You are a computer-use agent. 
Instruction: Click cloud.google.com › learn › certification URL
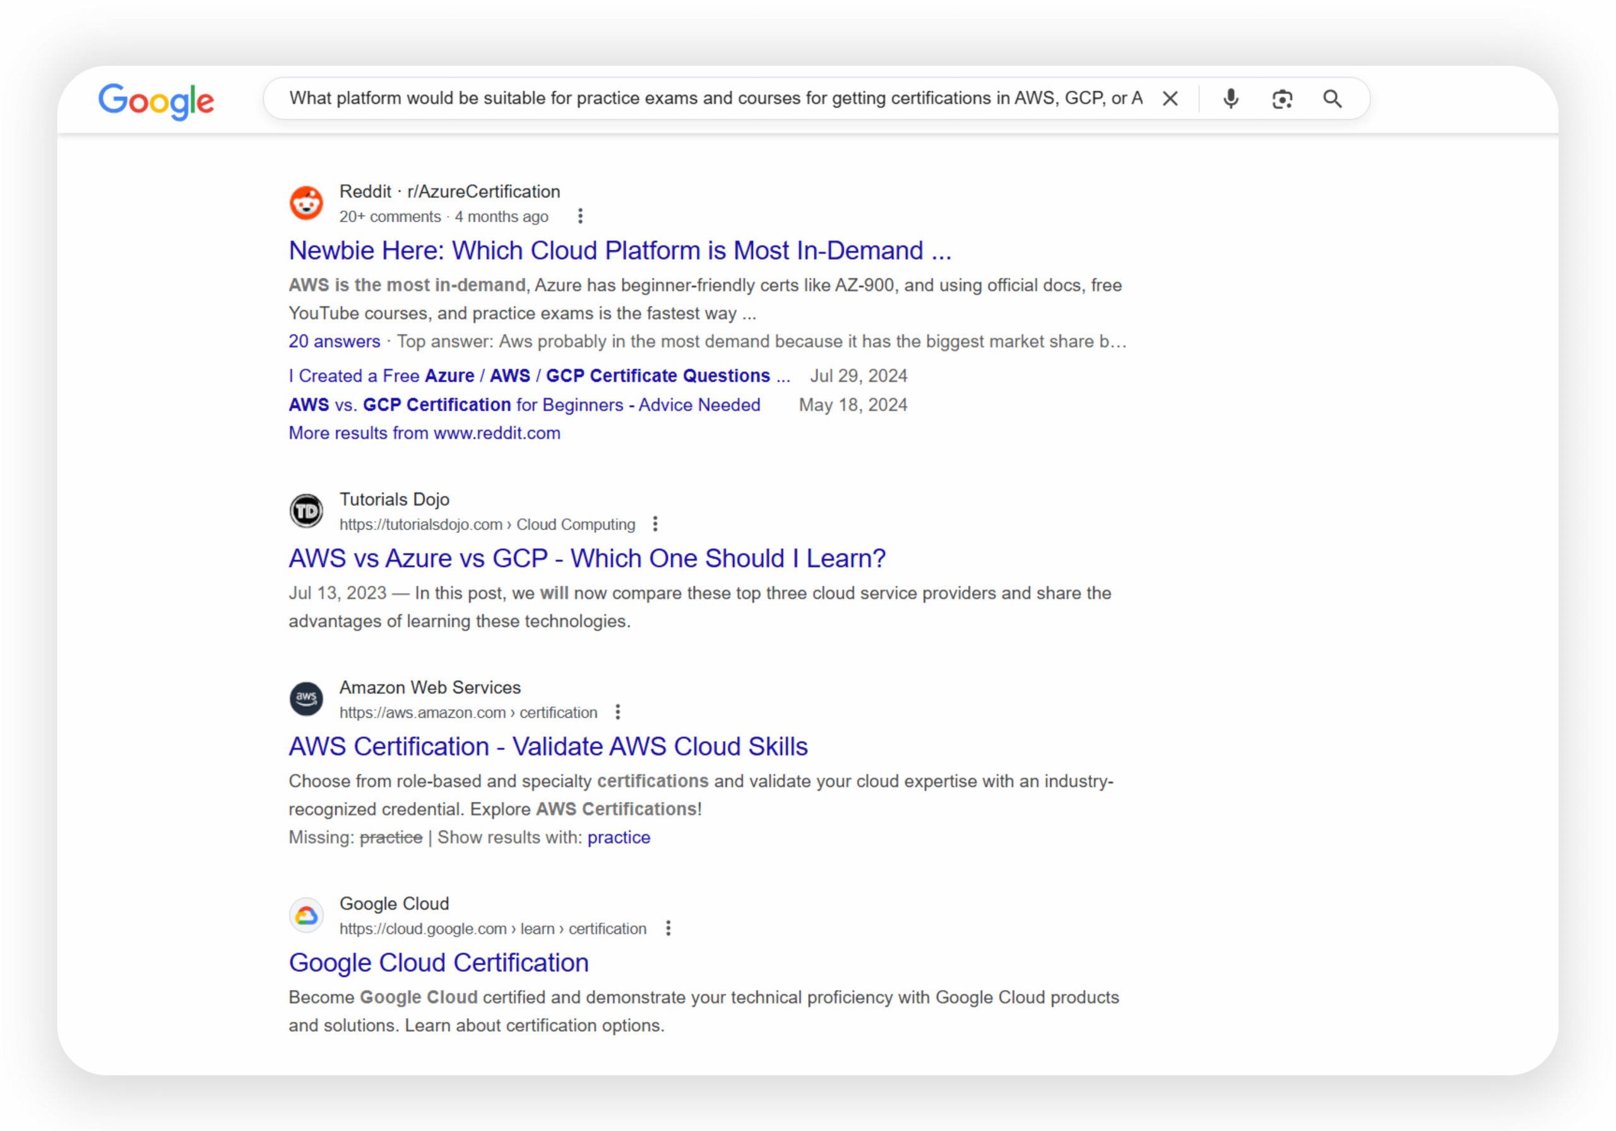click(492, 928)
